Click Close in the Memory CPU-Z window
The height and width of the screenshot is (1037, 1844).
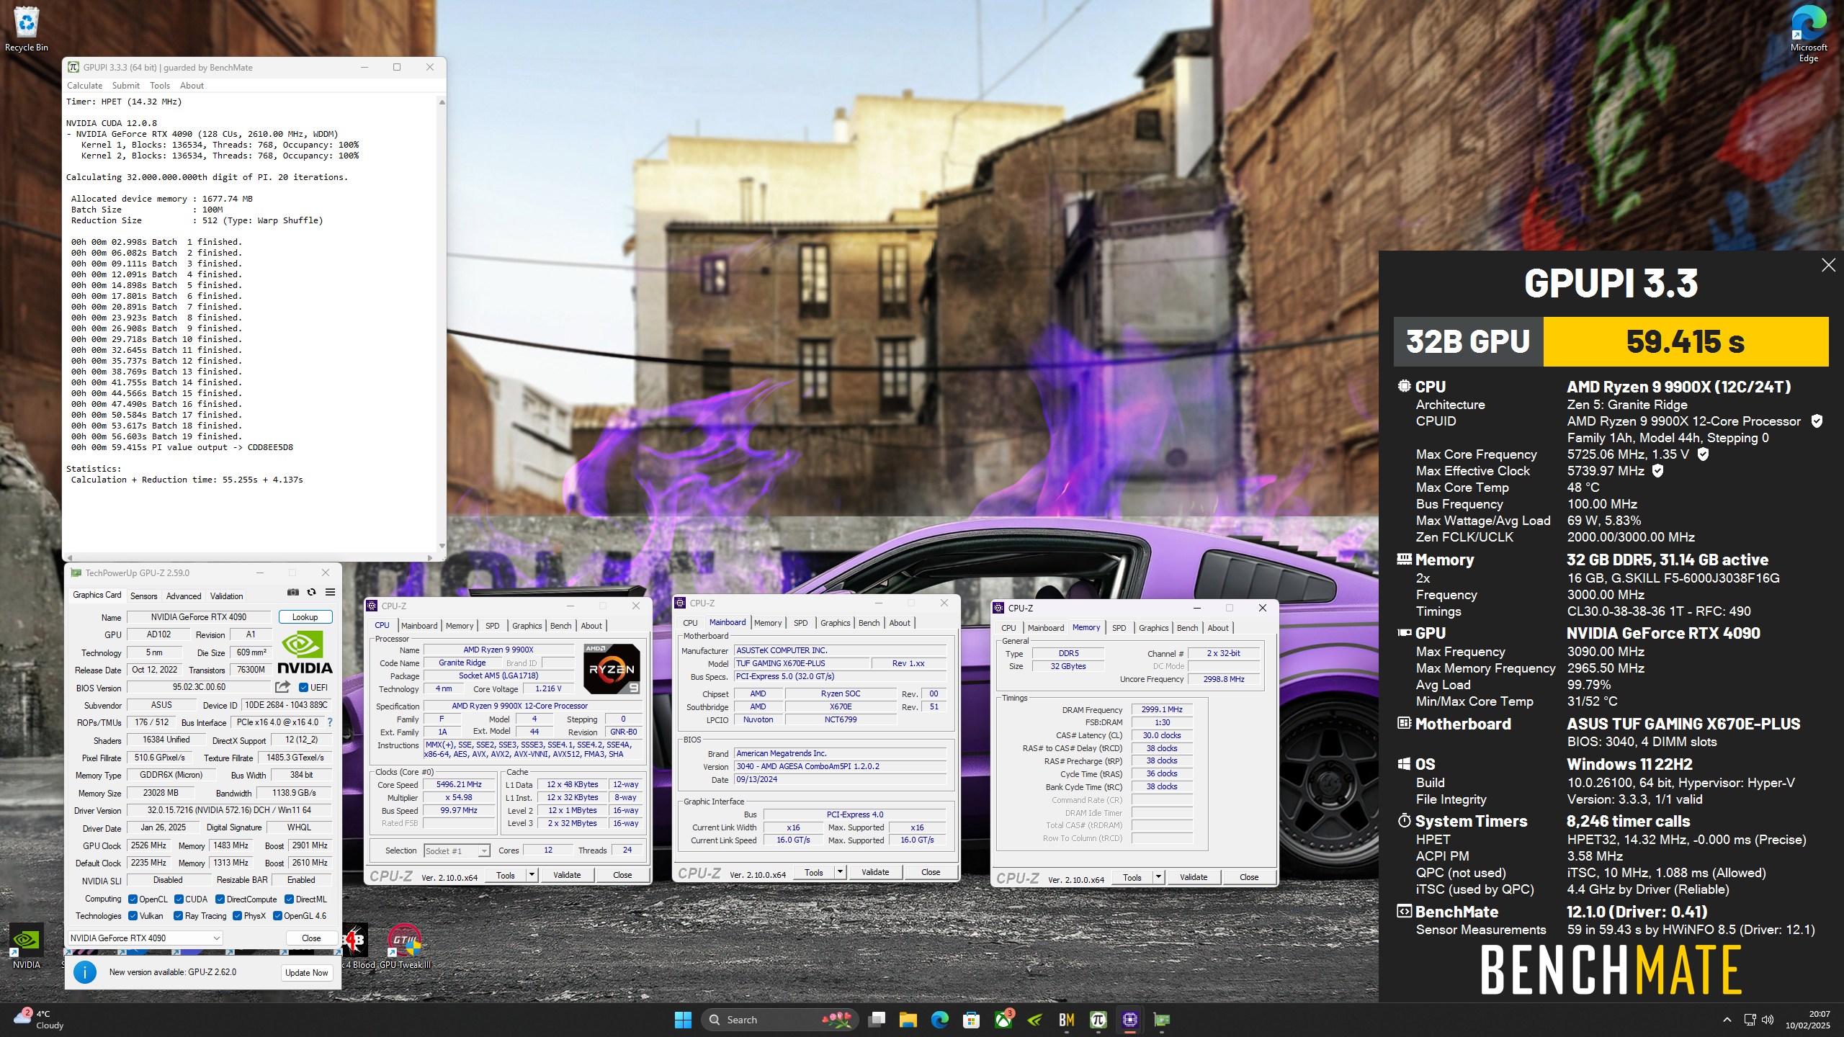[1249, 877]
